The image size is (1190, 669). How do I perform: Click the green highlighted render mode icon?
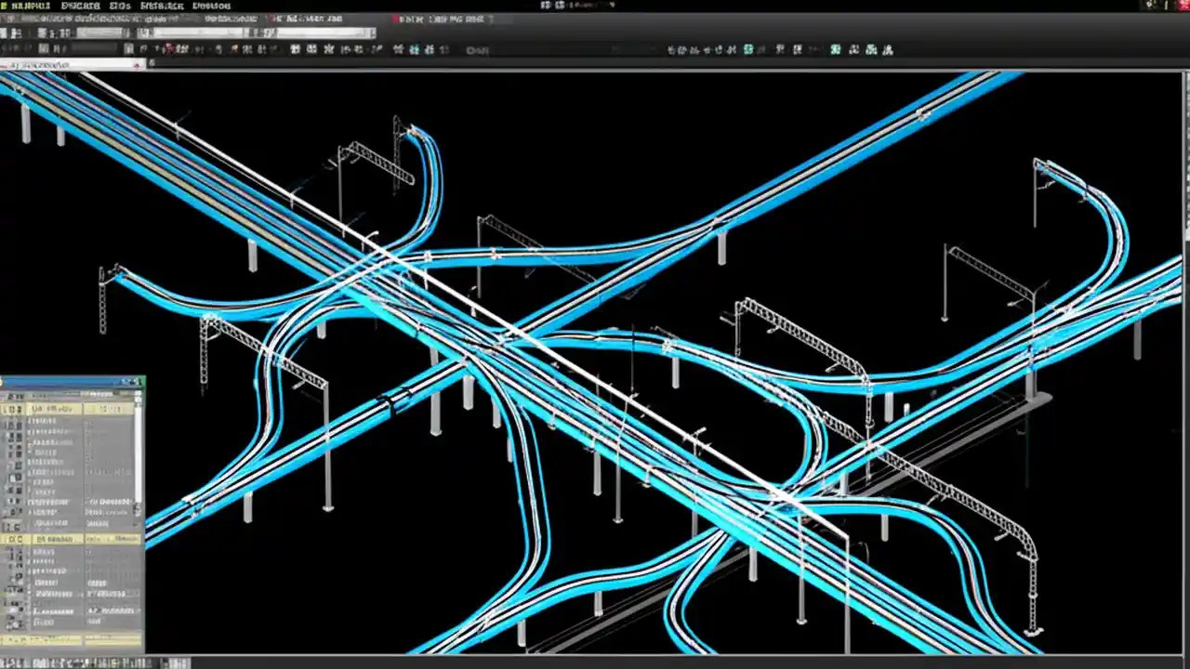pos(748,49)
